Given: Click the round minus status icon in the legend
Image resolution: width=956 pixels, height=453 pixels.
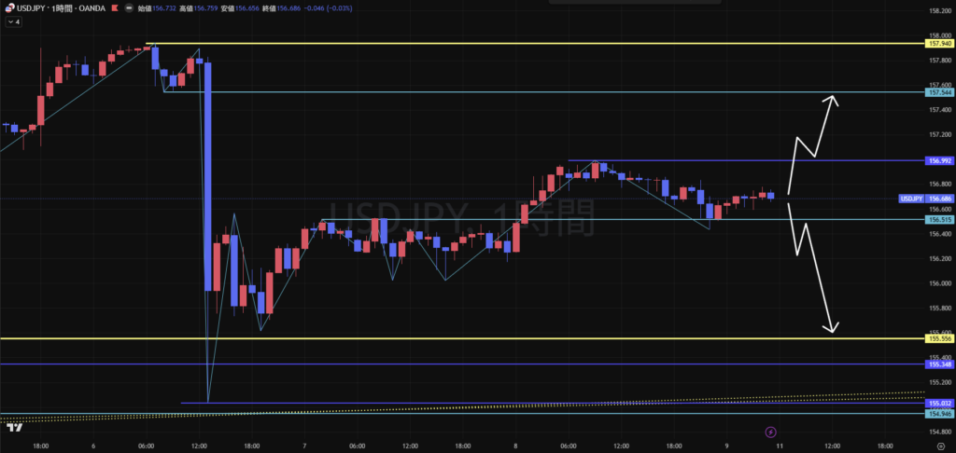Looking at the screenshot, I should point(129,8).
